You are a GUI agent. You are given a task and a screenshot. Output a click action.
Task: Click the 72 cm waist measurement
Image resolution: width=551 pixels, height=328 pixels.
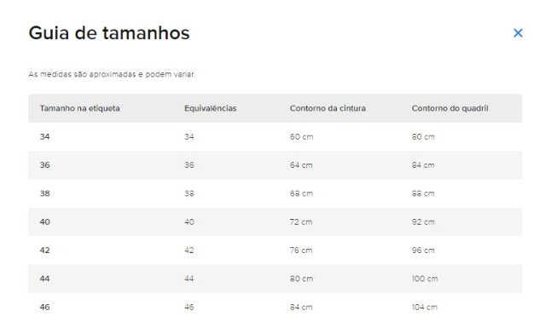coord(301,222)
